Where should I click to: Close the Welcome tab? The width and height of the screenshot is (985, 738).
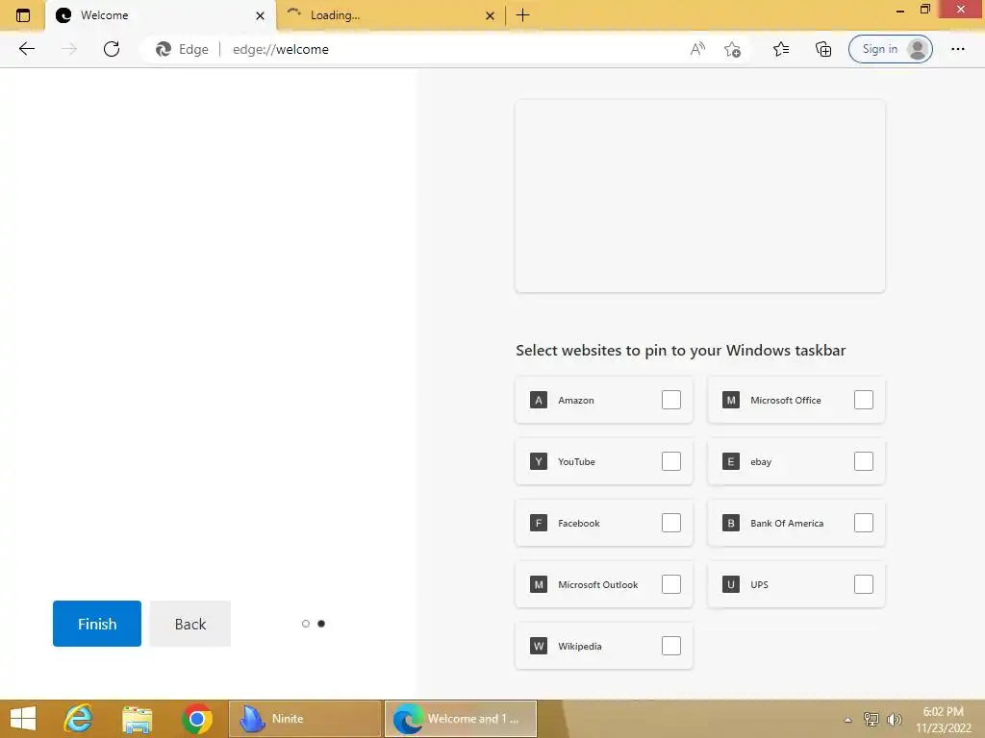tap(260, 15)
